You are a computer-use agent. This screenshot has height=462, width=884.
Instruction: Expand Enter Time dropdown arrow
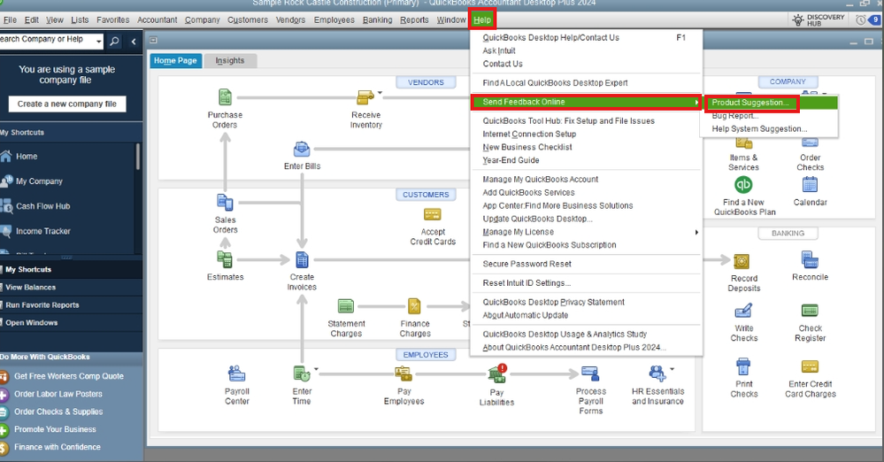click(316, 369)
